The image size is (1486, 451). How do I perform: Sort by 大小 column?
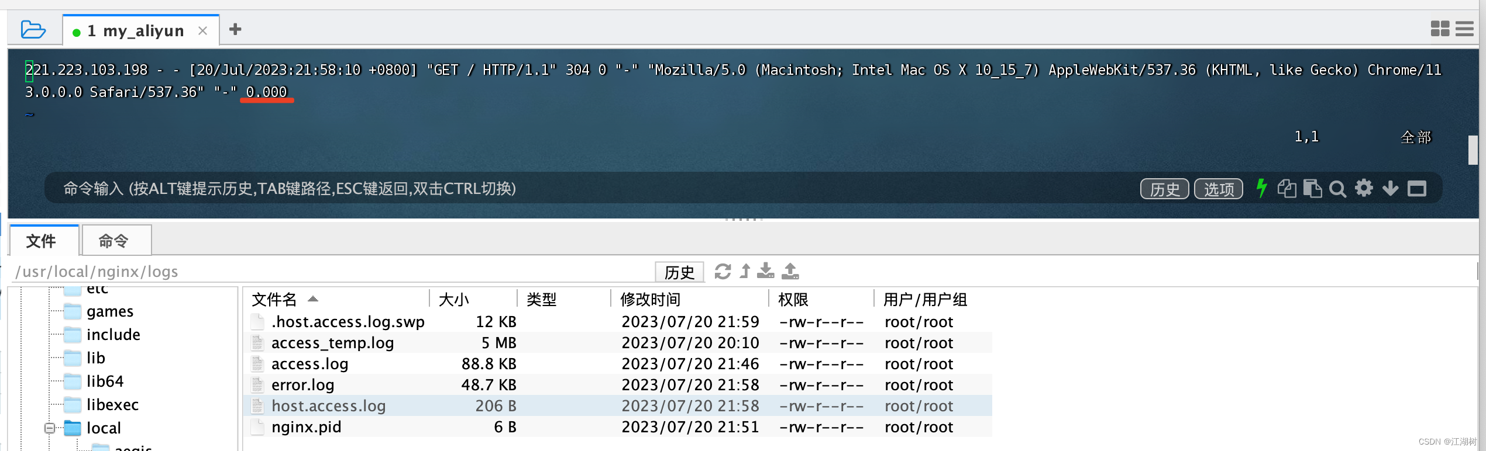click(474, 300)
